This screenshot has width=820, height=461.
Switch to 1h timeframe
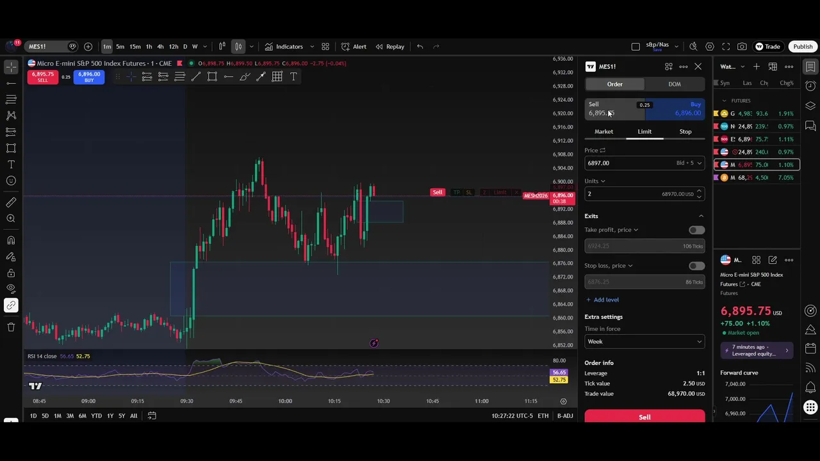pos(149,47)
